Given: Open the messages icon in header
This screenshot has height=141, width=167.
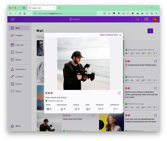Looking at the screenshot, I should pyautogui.click(x=146, y=19).
